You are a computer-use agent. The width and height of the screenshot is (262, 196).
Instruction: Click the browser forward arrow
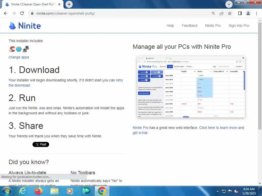14,13
